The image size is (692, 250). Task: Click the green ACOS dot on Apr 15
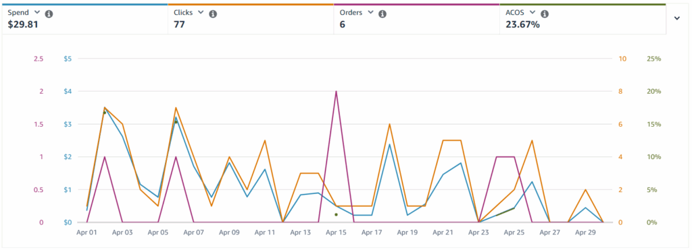click(x=337, y=215)
